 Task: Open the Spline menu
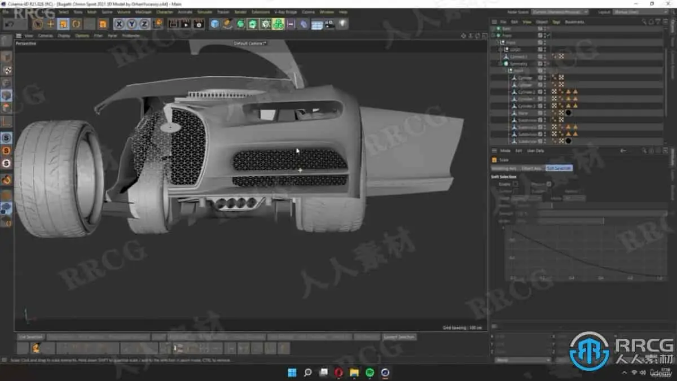tap(107, 12)
